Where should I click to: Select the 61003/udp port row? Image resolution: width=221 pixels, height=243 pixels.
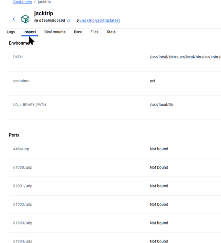[115, 223]
